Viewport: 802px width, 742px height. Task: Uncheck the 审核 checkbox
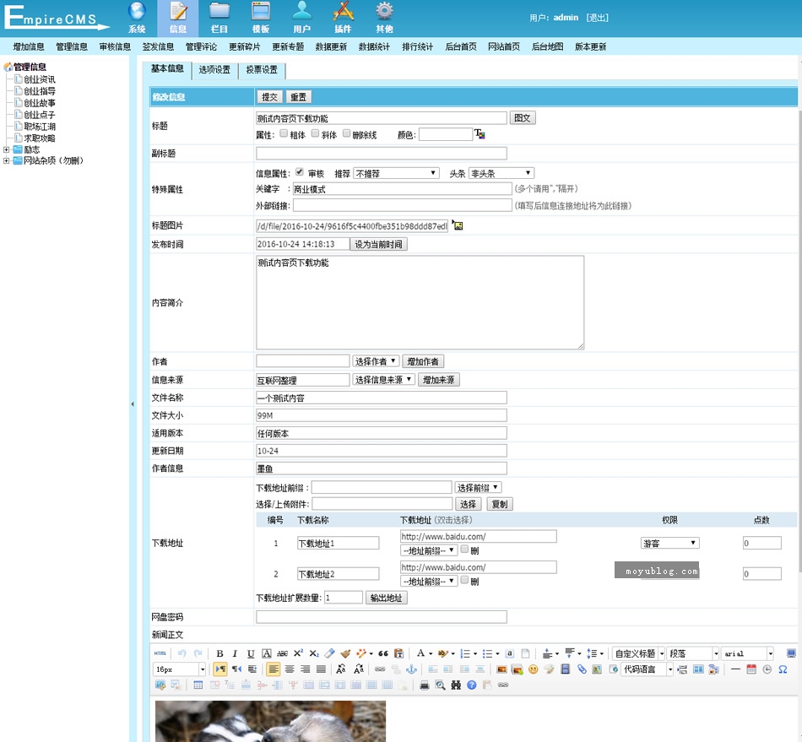click(x=300, y=172)
